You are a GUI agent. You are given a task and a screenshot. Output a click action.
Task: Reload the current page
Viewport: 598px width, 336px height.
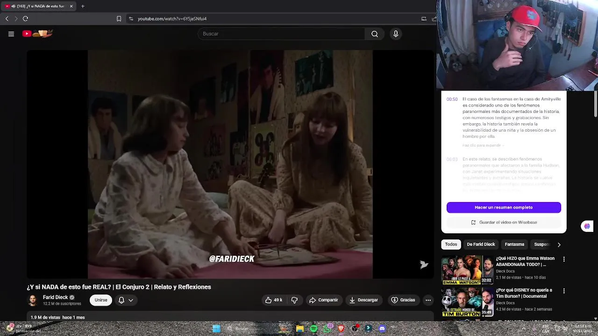[25, 19]
